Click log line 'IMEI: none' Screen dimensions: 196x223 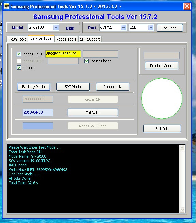pos(18,165)
